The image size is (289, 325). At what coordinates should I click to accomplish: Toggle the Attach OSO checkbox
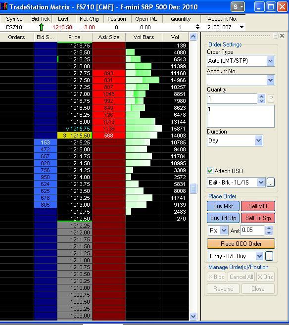210,171
